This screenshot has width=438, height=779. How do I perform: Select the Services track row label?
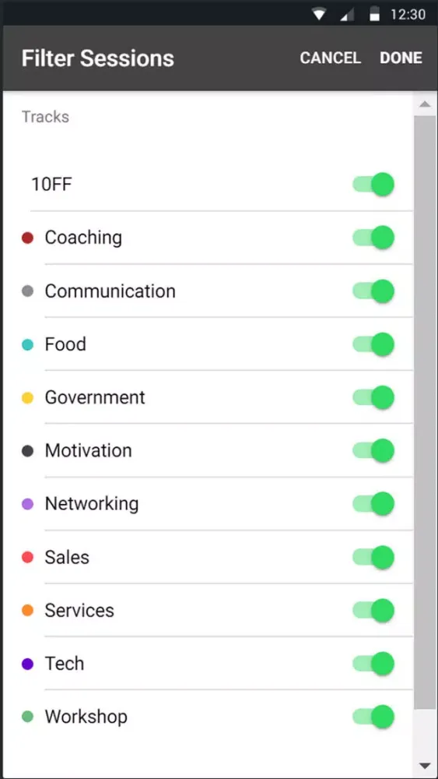click(x=79, y=611)
